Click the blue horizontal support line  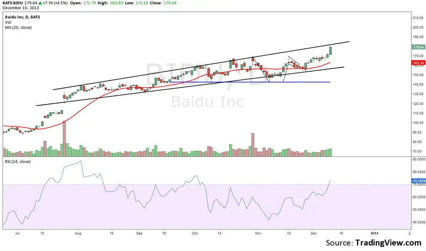[250, 82]
